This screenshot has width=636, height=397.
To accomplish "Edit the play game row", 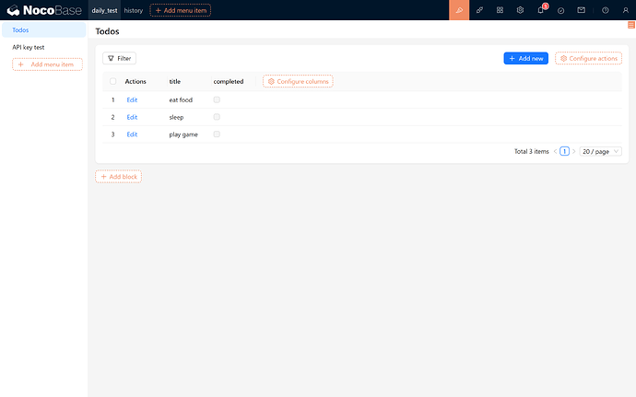I will coord(132,134).
